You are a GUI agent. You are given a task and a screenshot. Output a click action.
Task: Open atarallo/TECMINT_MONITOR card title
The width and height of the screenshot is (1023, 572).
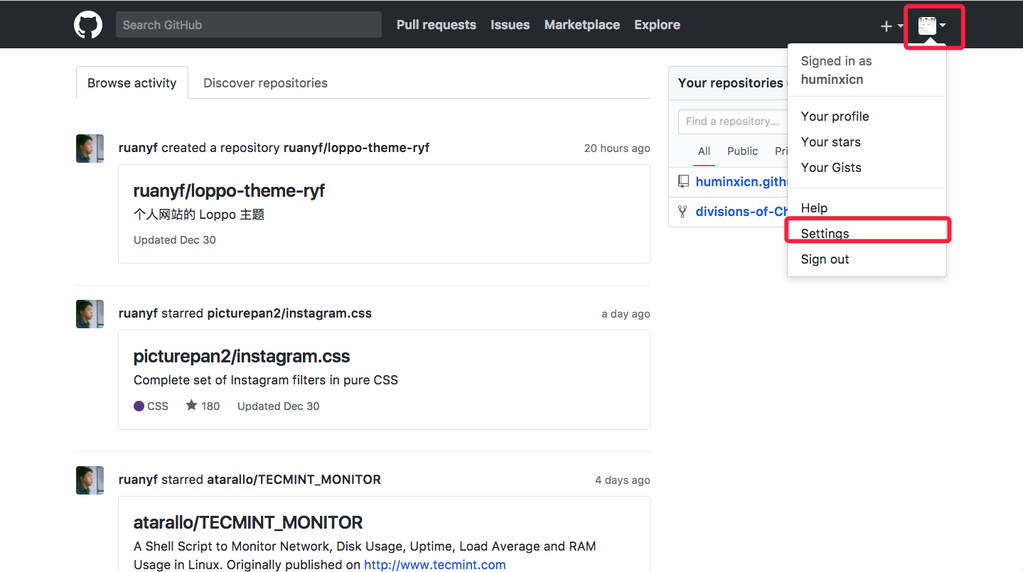[x=248, y=522]
